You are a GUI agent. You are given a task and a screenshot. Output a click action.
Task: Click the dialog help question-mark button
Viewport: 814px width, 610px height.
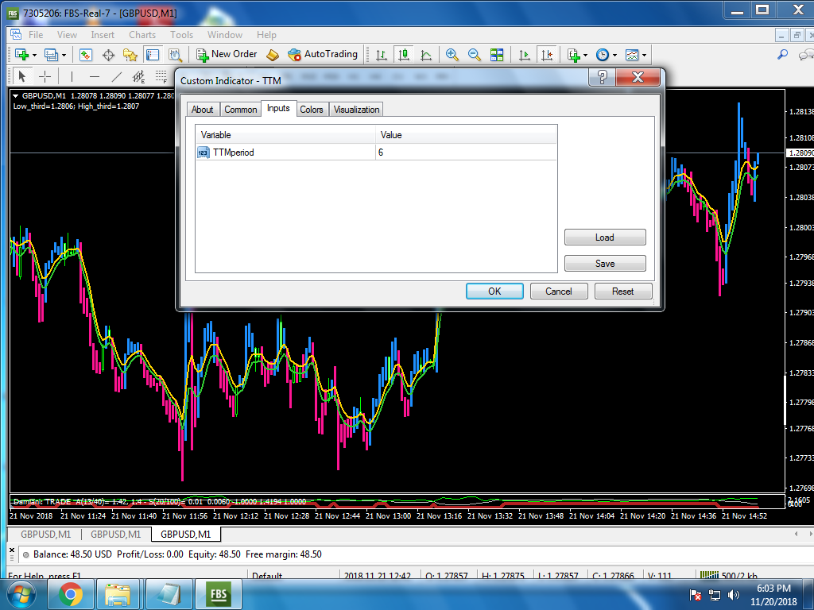tap(603, 78)
